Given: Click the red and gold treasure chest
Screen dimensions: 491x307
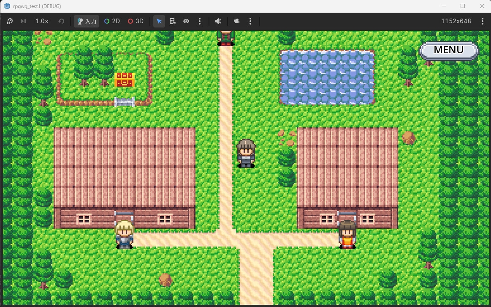Looking at the screenshot, I should coord(125,79).
